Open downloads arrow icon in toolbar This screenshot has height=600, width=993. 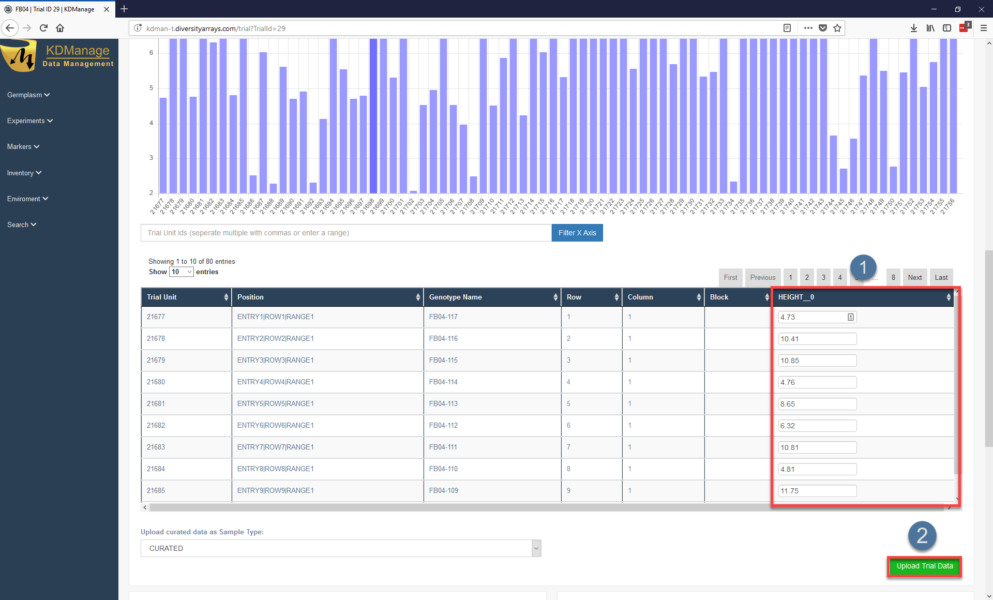point(913,28)
